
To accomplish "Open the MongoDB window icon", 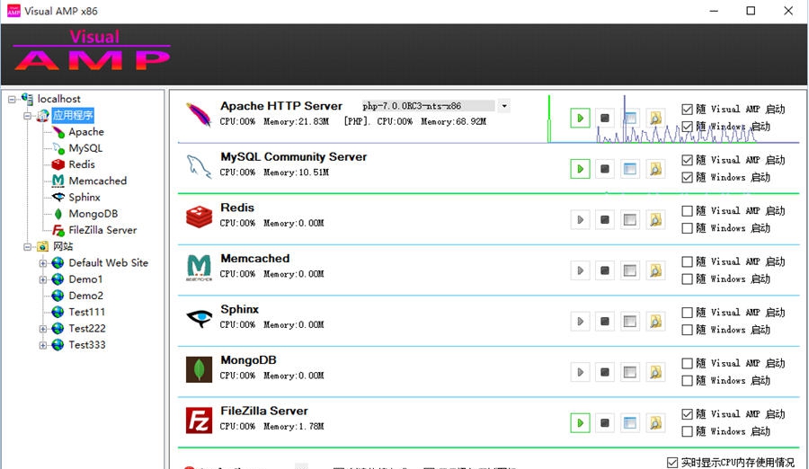I will (630, 372).
